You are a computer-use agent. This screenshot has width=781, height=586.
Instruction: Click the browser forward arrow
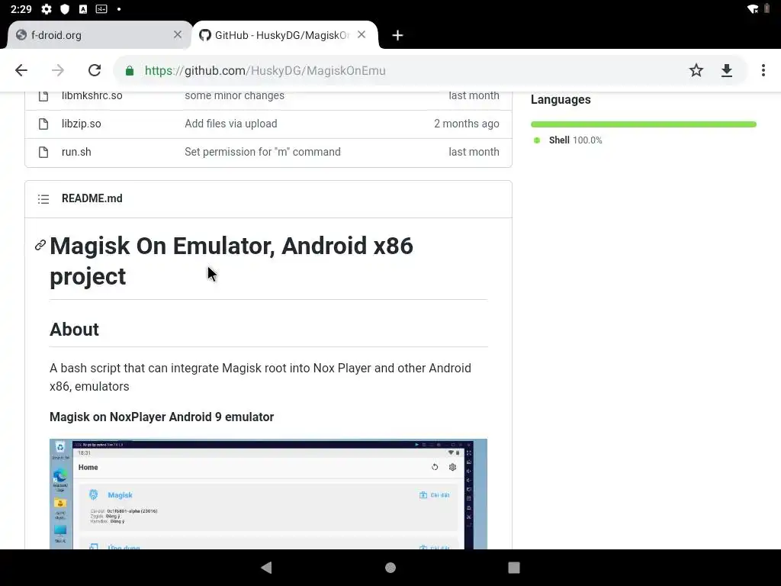58,70
